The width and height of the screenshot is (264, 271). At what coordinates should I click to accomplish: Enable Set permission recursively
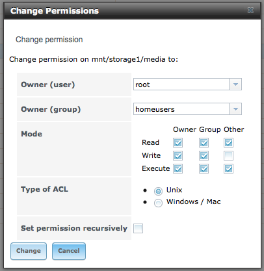point(138,228)
